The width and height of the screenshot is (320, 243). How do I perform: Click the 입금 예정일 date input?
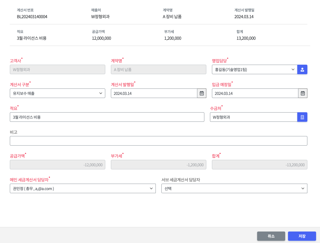[x=255, y=93]
